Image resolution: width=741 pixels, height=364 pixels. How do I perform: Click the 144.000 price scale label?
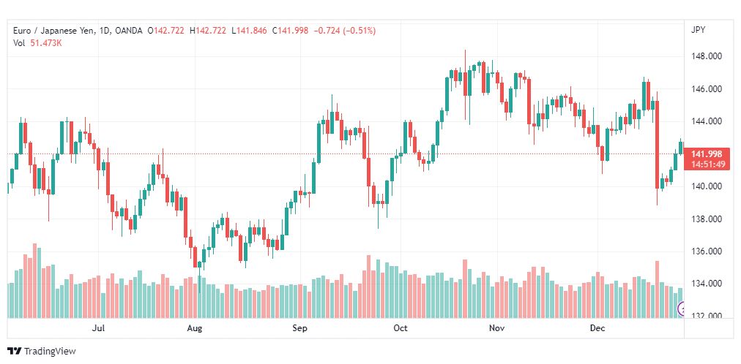point(707,121)
